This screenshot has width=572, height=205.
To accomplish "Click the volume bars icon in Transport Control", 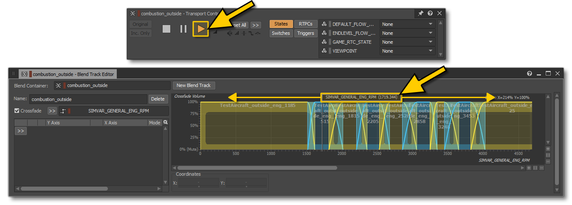I will point(237,33).
